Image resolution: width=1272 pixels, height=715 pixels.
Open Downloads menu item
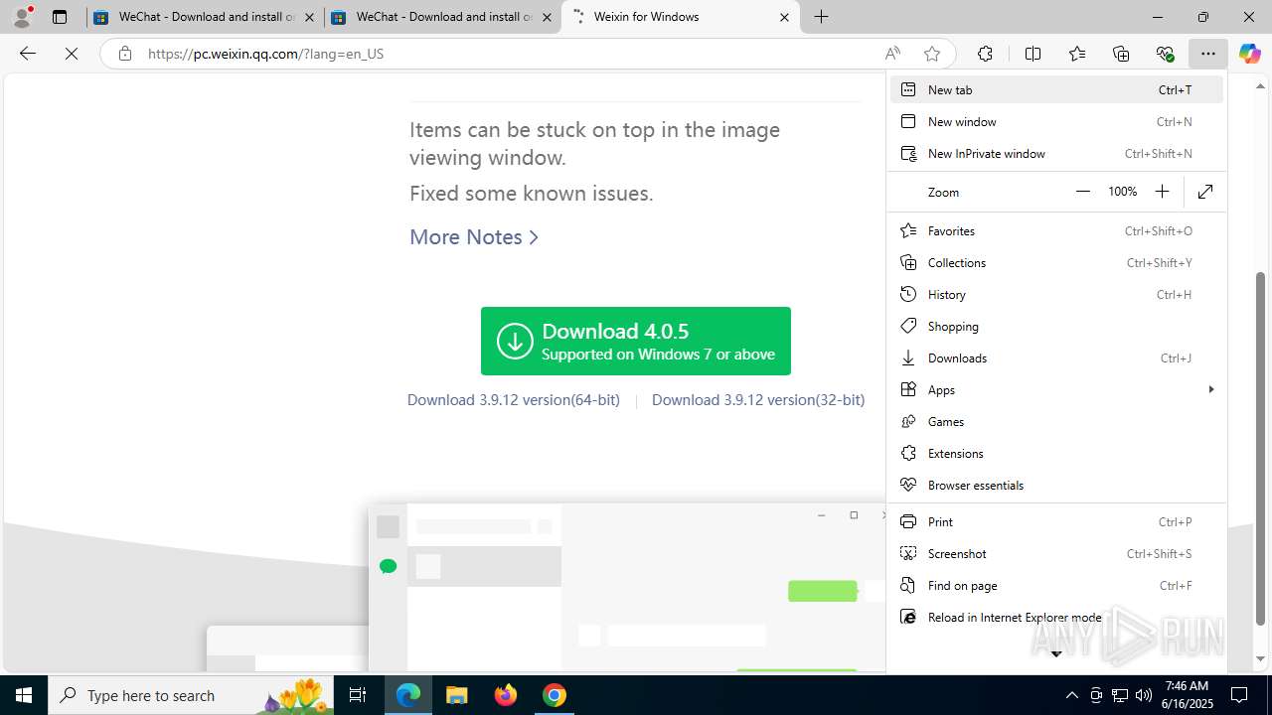click(x=1056, y=357)
